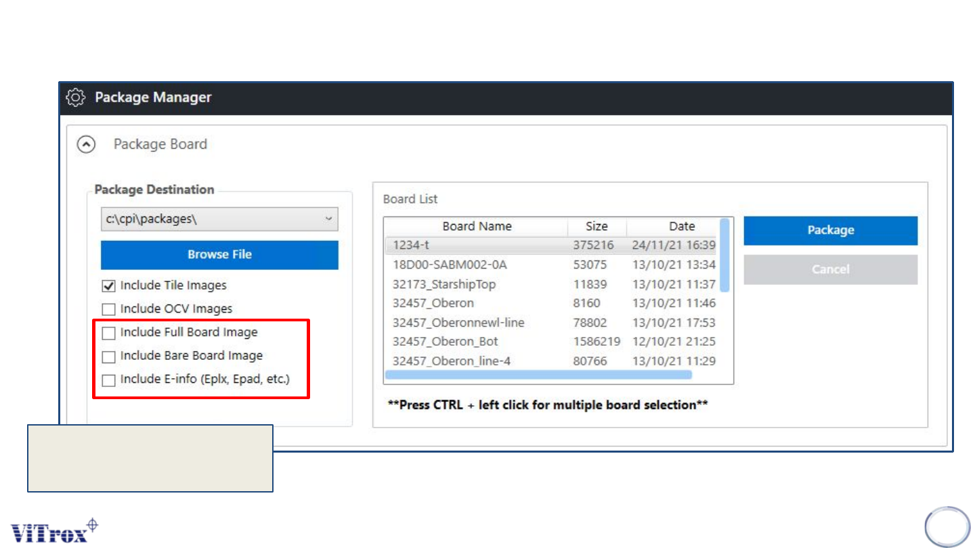Open the package destination path dropdown

[328, 219]
